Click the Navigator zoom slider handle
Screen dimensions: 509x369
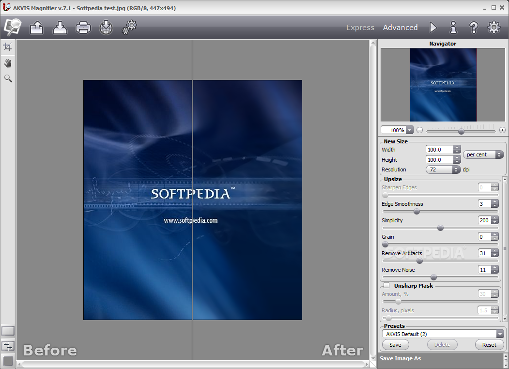[x=461, y=131]
